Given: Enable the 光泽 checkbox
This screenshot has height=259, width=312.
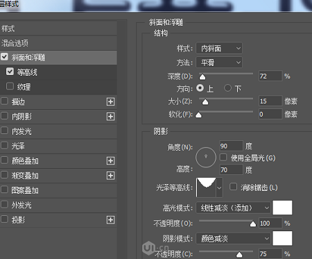Looking at the screenshot, I should coord(4,145).
